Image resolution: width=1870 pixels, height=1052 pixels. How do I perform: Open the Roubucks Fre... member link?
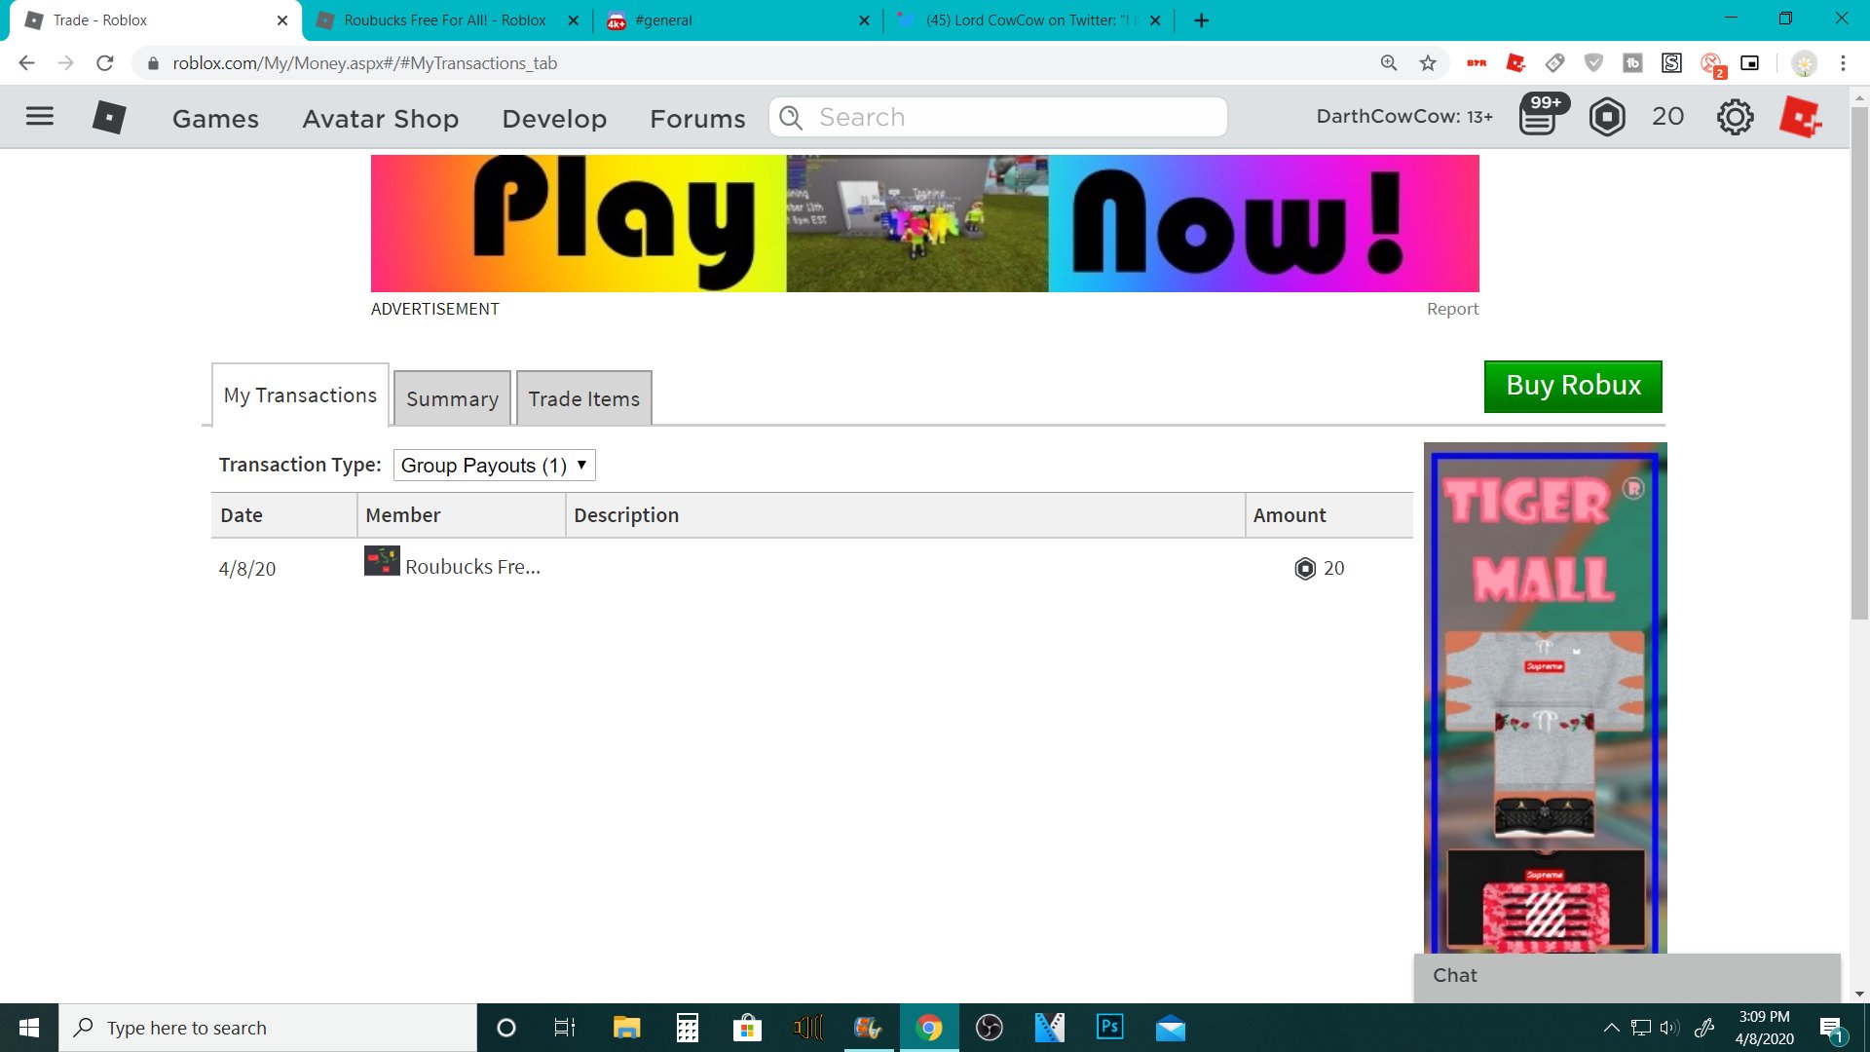point(472,567)
